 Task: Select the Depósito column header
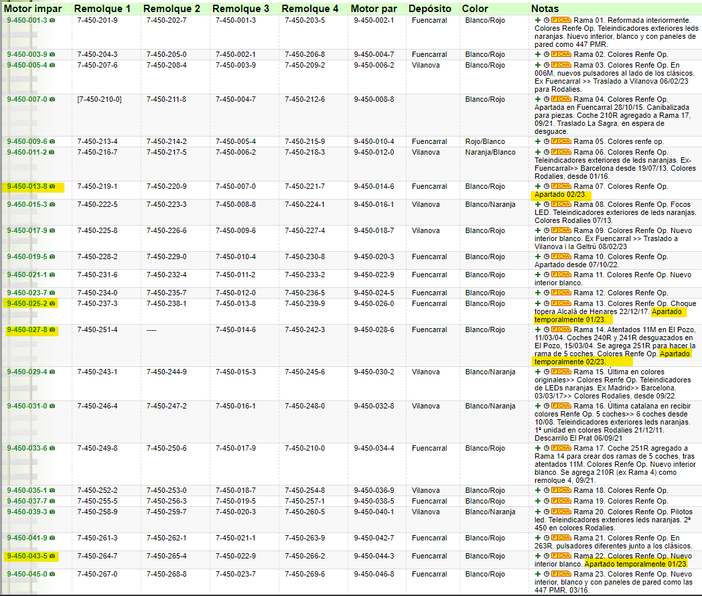430,9
